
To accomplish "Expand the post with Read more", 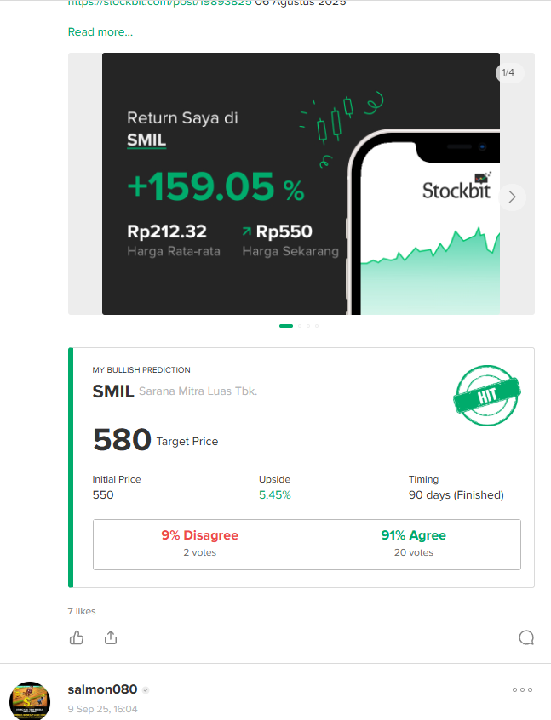I will pos(100,32).
